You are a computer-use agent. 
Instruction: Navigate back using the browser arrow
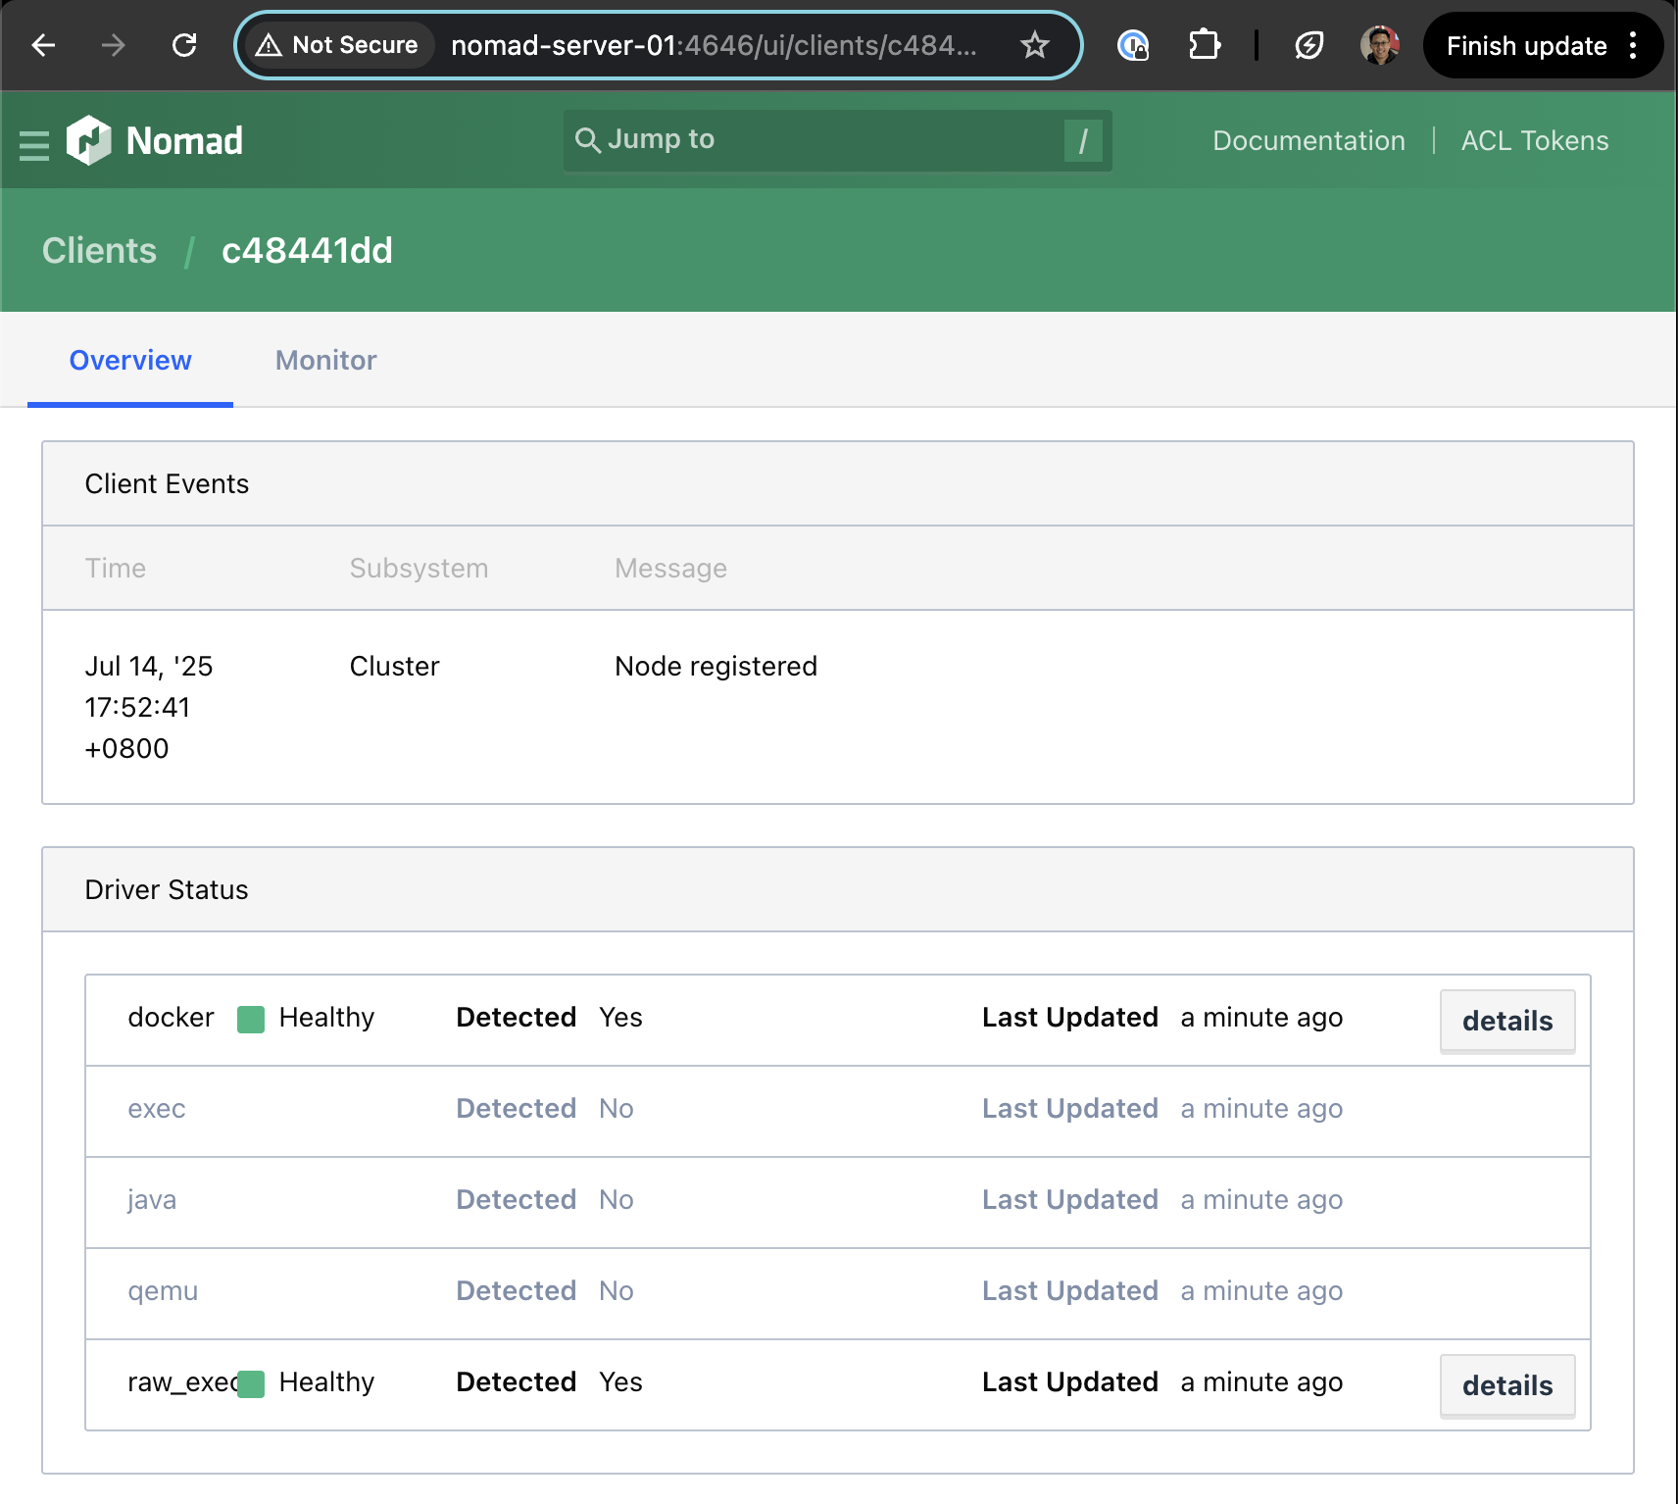tap(43, 45)
